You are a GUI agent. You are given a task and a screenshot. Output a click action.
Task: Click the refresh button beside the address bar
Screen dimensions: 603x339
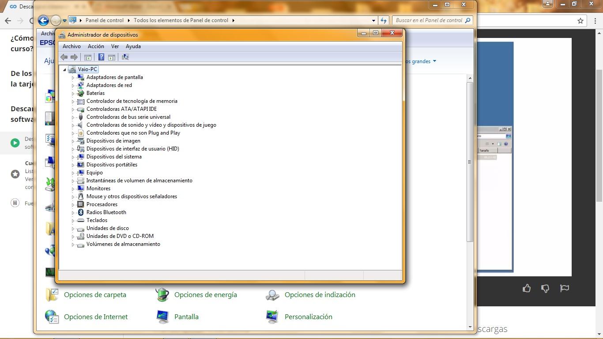(384, 20)
